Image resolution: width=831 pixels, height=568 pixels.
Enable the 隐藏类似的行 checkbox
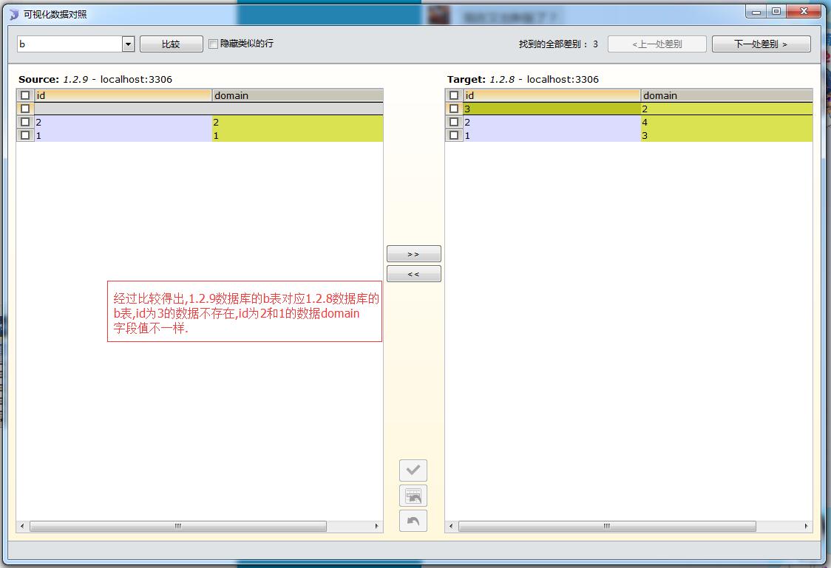tap(214, 44)
